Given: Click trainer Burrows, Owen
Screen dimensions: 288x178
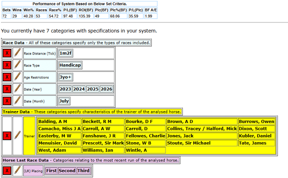Looking at the screenshot, I should coord(256,122).
